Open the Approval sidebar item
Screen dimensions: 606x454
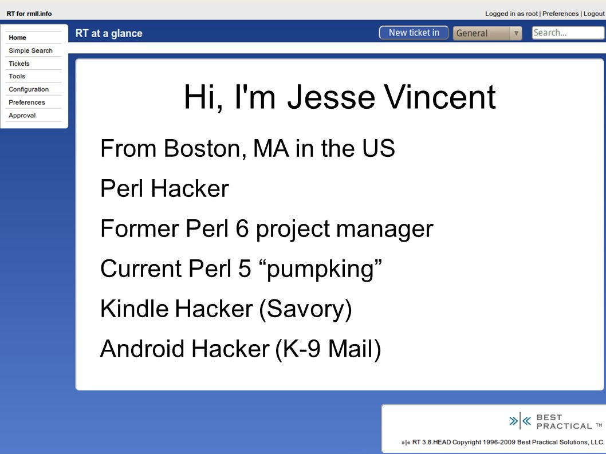(22, 116)
